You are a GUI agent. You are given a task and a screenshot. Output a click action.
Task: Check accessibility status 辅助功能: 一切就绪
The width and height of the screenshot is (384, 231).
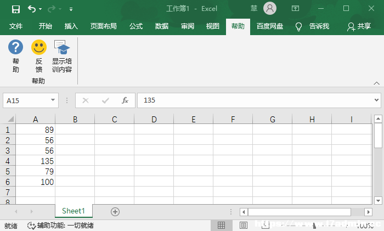pyautogui.click(x=60, y=226)
